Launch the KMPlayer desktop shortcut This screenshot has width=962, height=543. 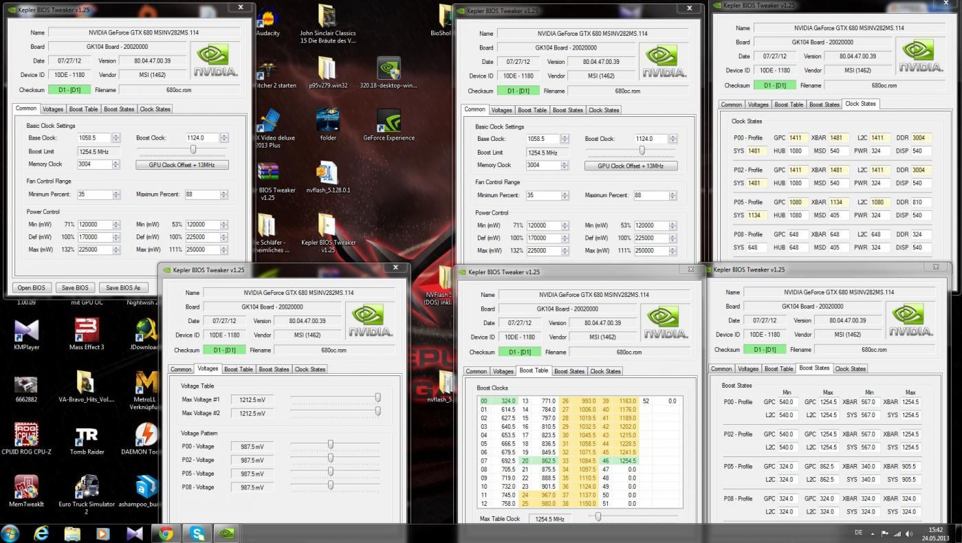26,335
